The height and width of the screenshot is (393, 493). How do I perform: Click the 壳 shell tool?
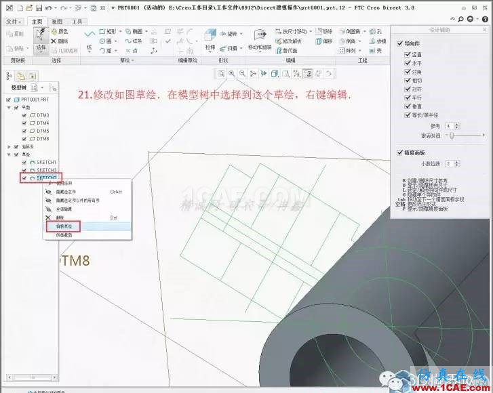click(x=376, y=50)
